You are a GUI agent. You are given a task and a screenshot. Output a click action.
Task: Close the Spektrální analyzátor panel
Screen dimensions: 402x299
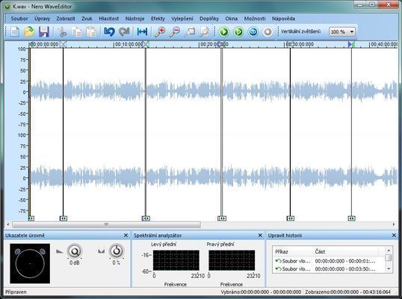coord(260,235)
